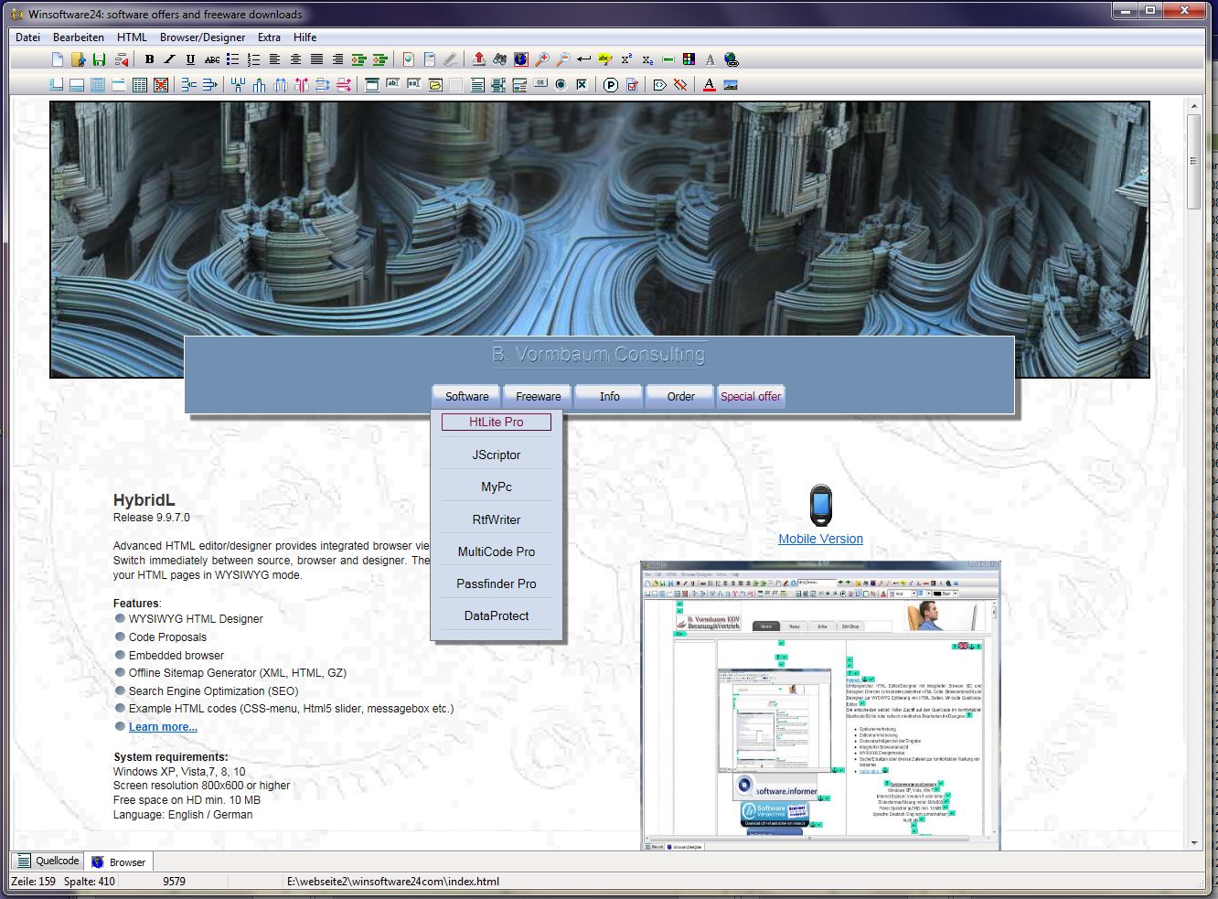The width and height of the screenshot is (1218, 899).
Task: Create a new document with the blank page icon
Action: (x=57, y=59)
